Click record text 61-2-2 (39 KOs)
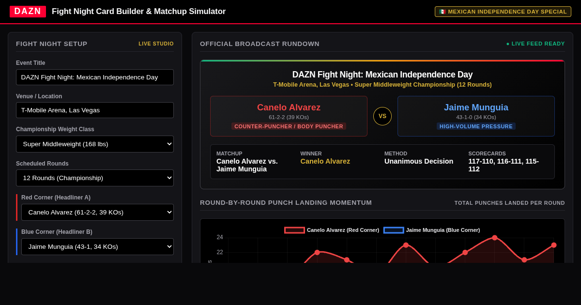Image resolution: width=581 pixels, height=305 pixels. [289, 117]
